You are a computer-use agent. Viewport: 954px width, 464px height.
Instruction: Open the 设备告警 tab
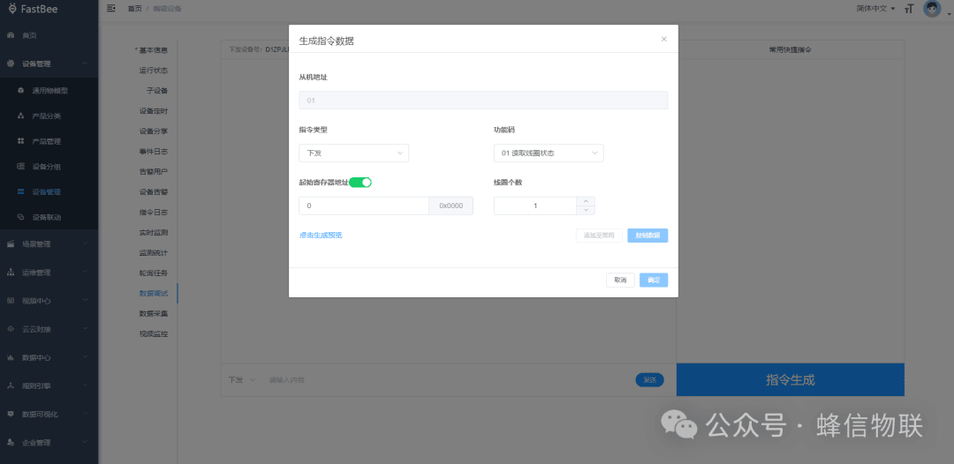(154, 192)
